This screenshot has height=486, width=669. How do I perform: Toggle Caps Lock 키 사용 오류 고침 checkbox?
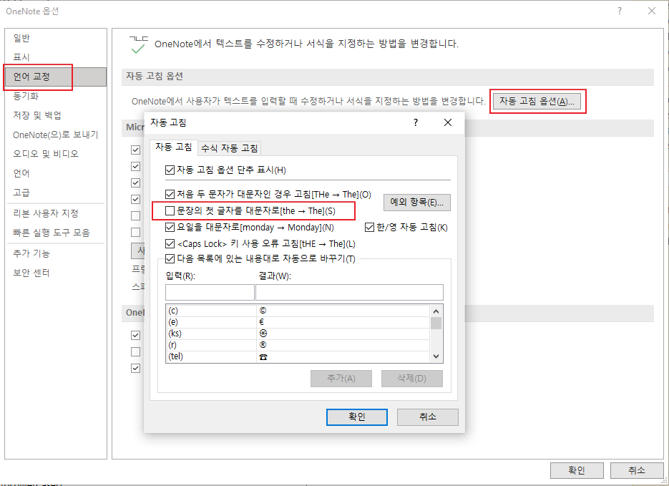point(170,244)
